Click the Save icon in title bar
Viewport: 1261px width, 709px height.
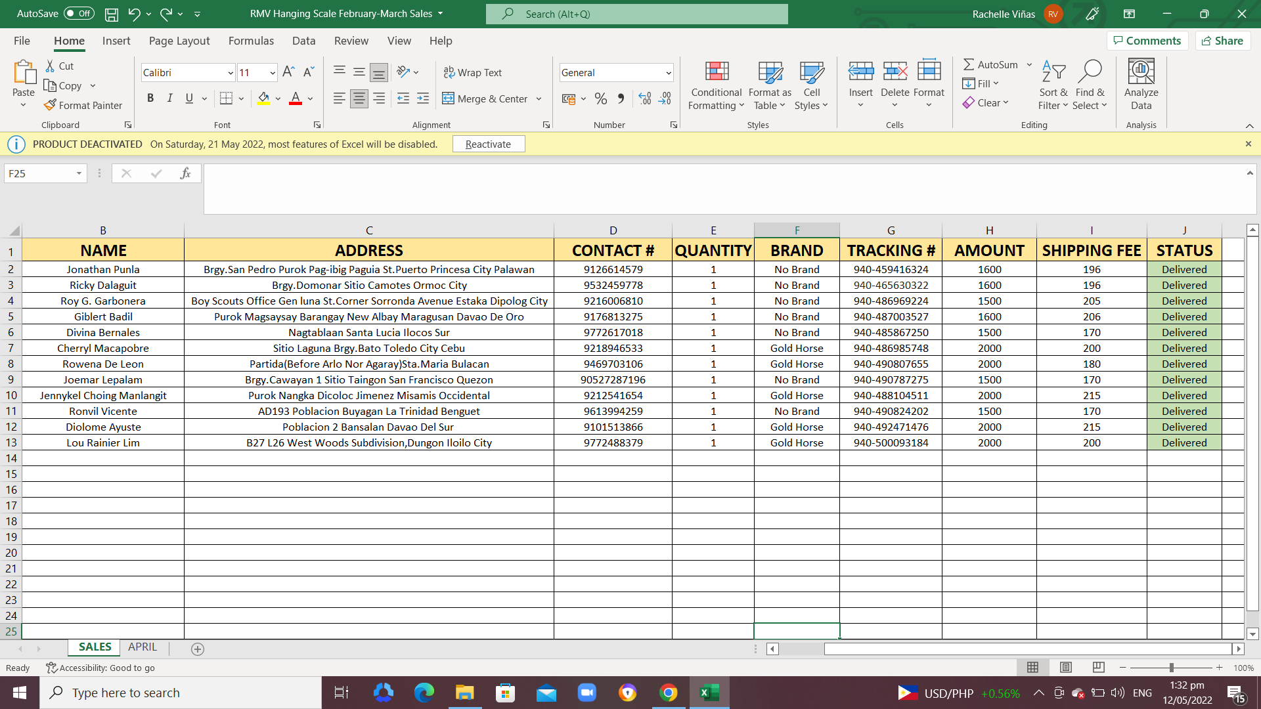(112, 14)
